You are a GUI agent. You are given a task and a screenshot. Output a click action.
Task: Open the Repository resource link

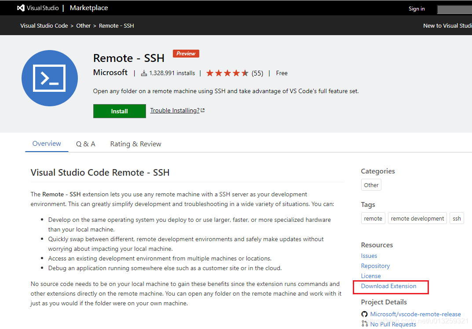375,266
